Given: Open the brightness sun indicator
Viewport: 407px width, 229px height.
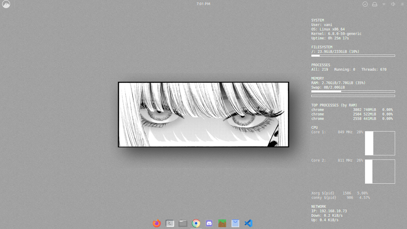Looking at the screenshot, I should click(402, 4).
